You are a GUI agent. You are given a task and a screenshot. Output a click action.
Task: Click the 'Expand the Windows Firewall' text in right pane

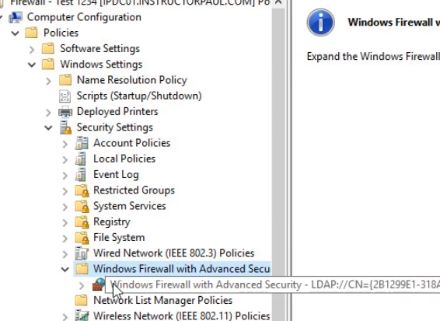pos(373,57)
